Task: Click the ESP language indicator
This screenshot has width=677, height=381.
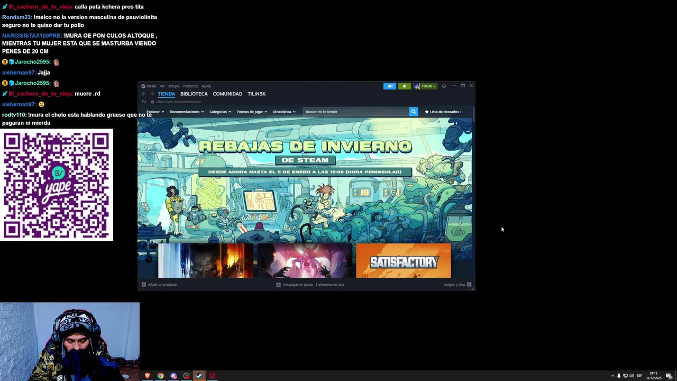Action: (x=639, y=376)
